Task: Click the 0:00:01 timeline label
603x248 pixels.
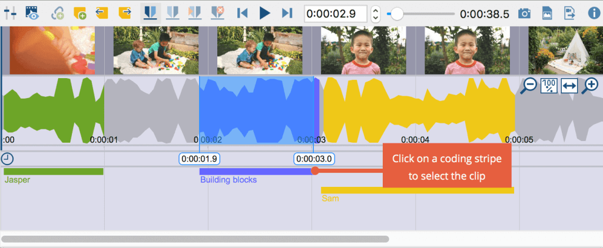Action: [x=104, y=140]
